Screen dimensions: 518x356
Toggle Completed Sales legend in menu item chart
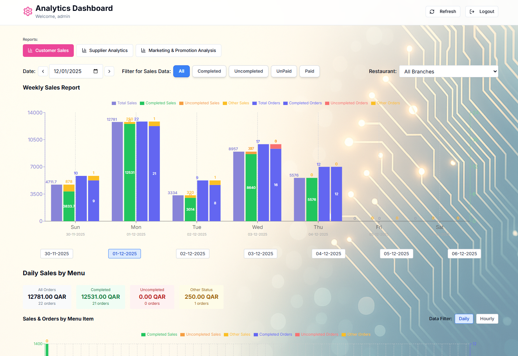(159, 335)
